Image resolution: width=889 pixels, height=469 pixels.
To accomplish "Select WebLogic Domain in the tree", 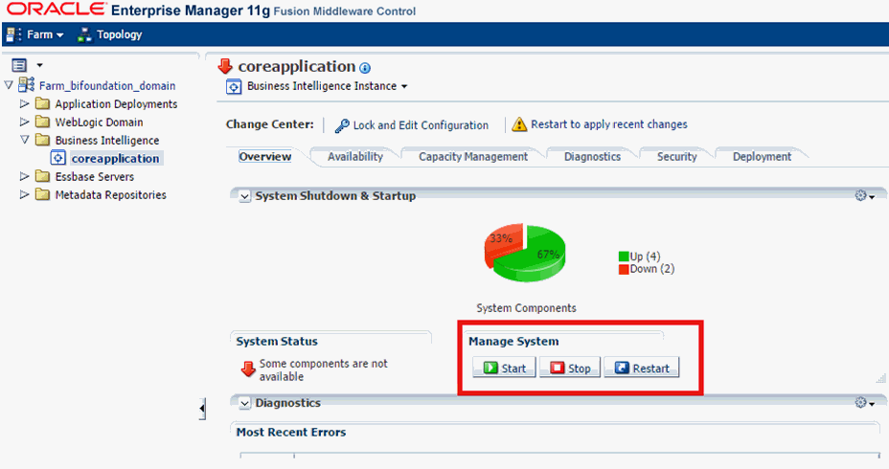I will [x=99, y=123].
